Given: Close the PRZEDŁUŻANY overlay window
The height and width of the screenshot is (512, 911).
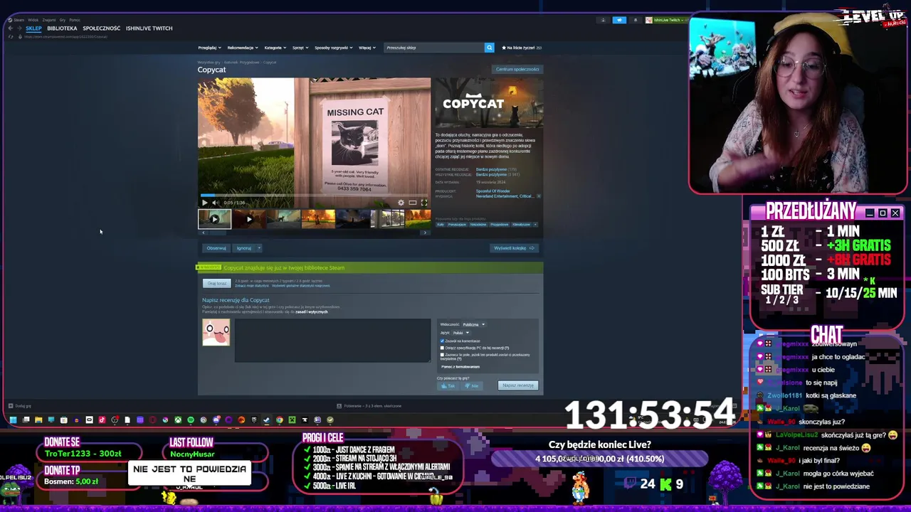Looking at the screenshot, I should click(895, 213).
